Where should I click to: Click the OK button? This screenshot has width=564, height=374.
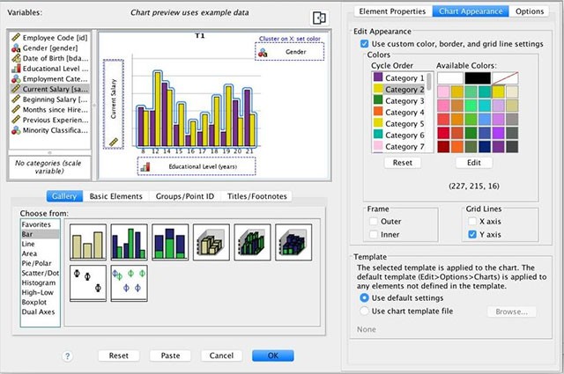(272, 356)
